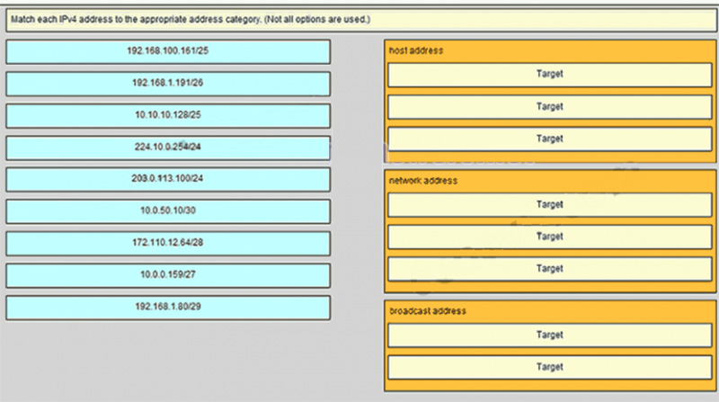Click the 224.10.0.254/24 address box
This screenshot has height=402, width=719.
168,147
